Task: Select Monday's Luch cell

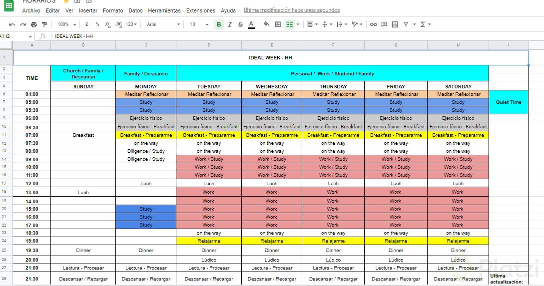Action: [x=146, y=183]
